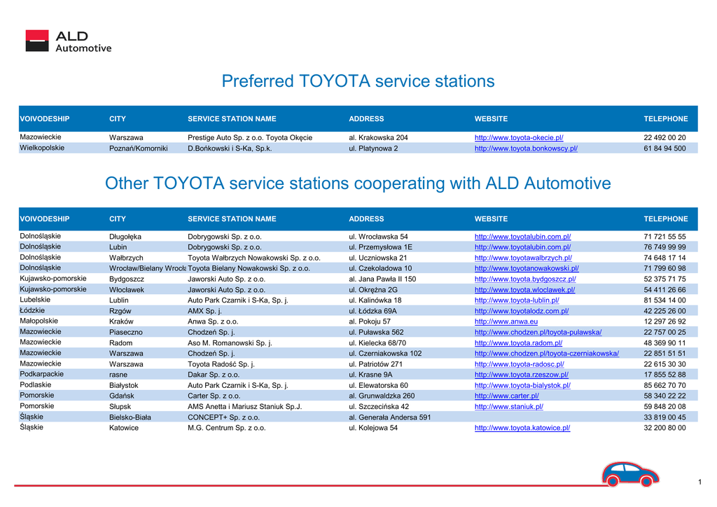Click the chodzen.pl/toyota-czerniakowska link

pos(547,354)
